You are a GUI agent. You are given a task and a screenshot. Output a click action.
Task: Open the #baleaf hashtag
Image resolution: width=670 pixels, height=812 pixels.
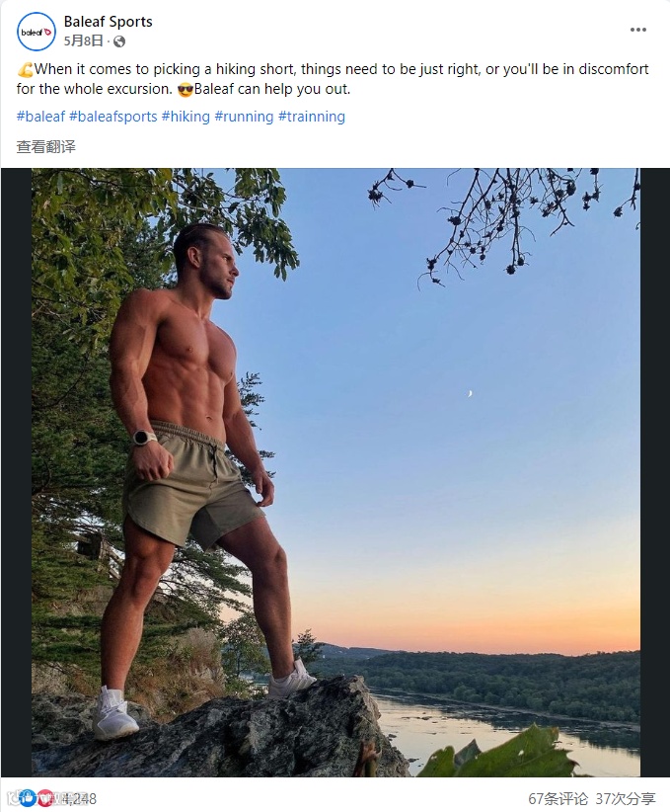(x=40, y=117)
